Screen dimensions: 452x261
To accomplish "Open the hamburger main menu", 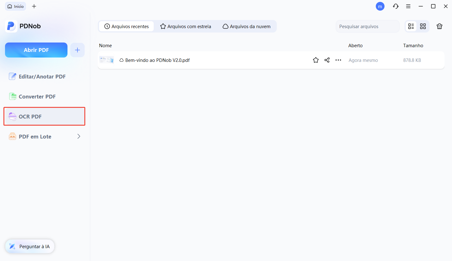I will click(x=408, y=6).
